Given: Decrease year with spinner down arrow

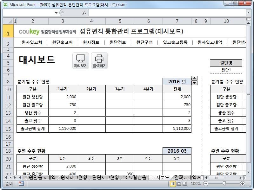Looking at the screenshot, I should coord(195,83).
